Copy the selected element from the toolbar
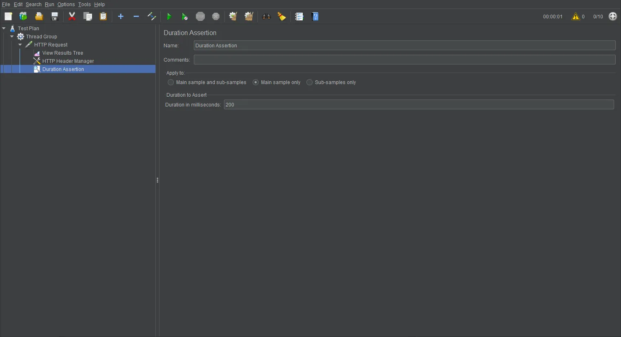The width and height of the screenshot is (621, 337). (88, 16)
